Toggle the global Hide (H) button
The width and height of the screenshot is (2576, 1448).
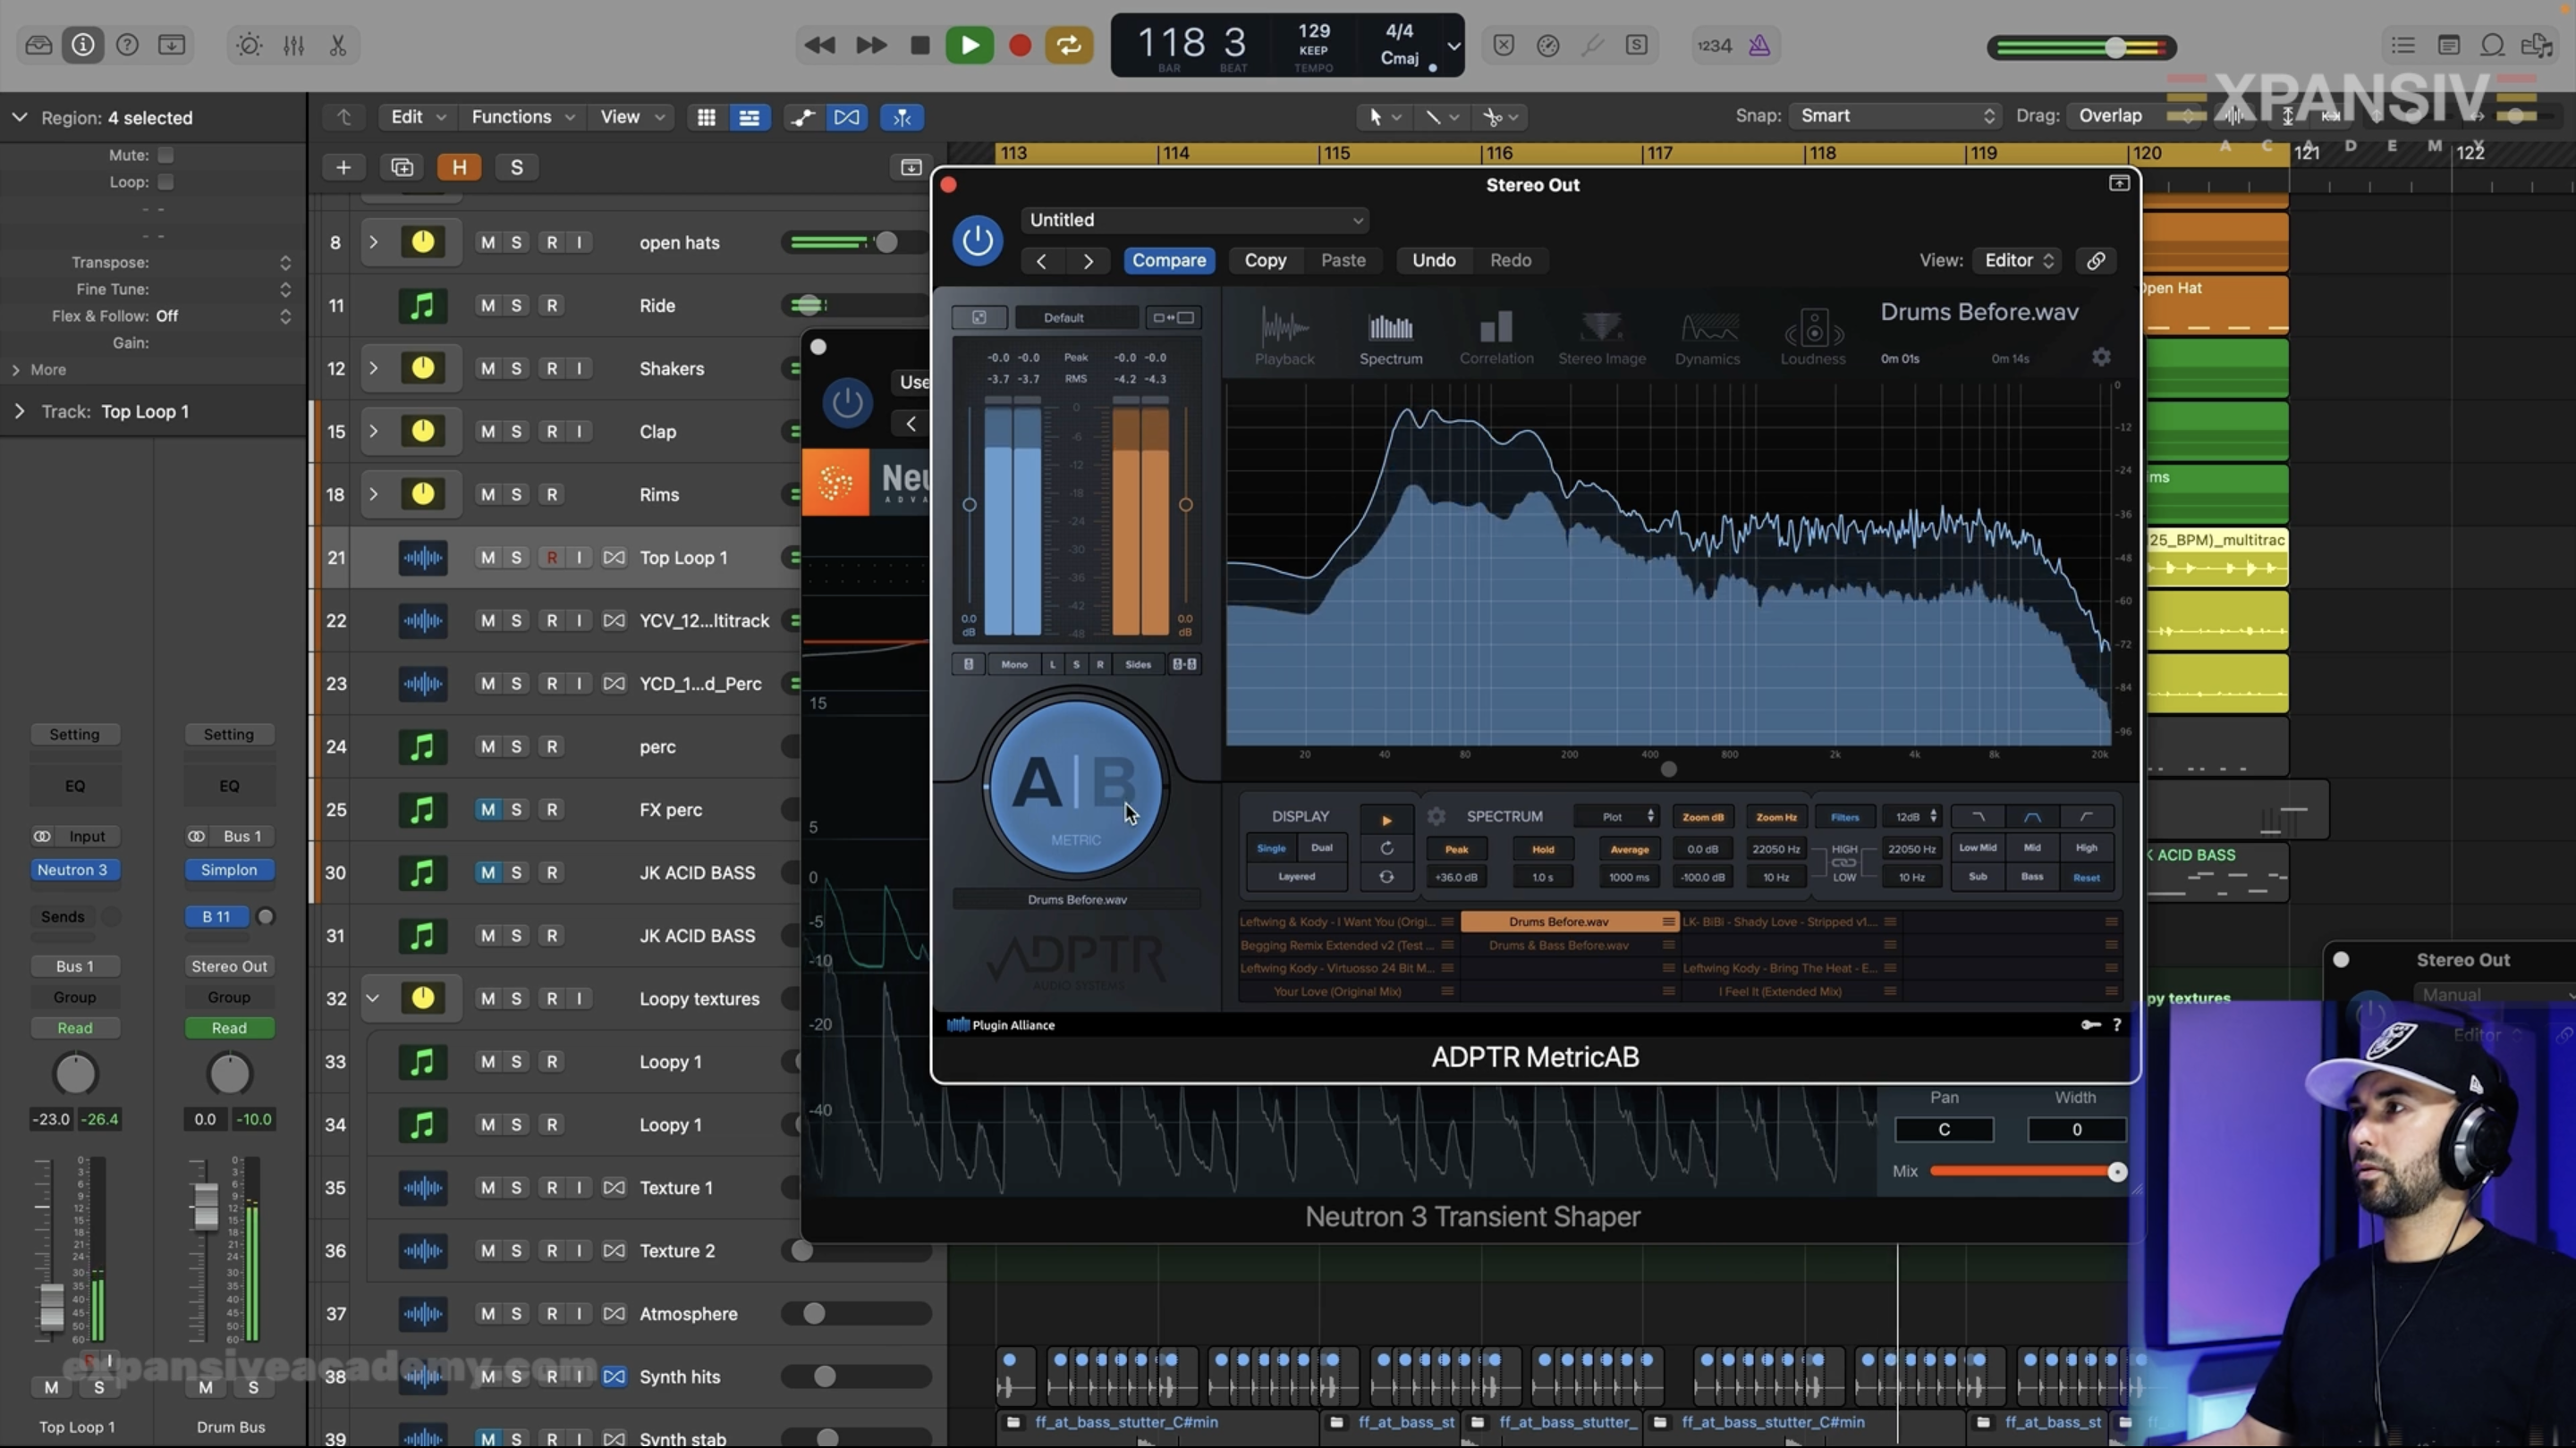click(x=459, y=167)
